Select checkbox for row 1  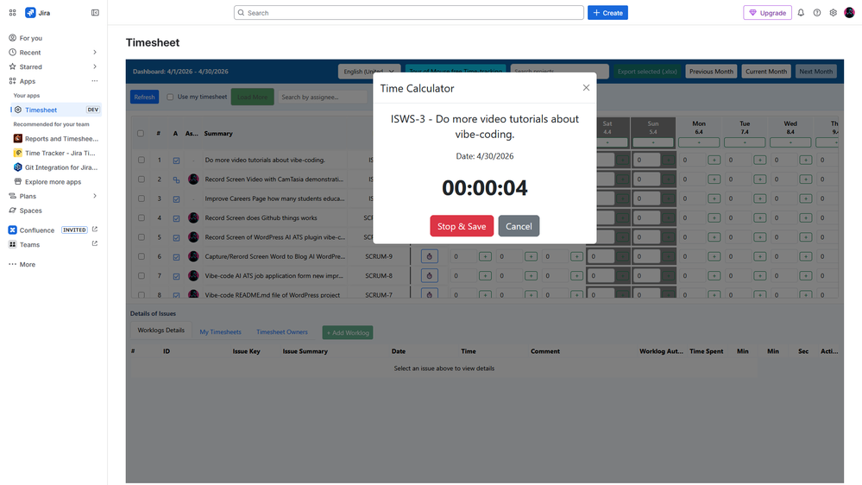[142, 160]
